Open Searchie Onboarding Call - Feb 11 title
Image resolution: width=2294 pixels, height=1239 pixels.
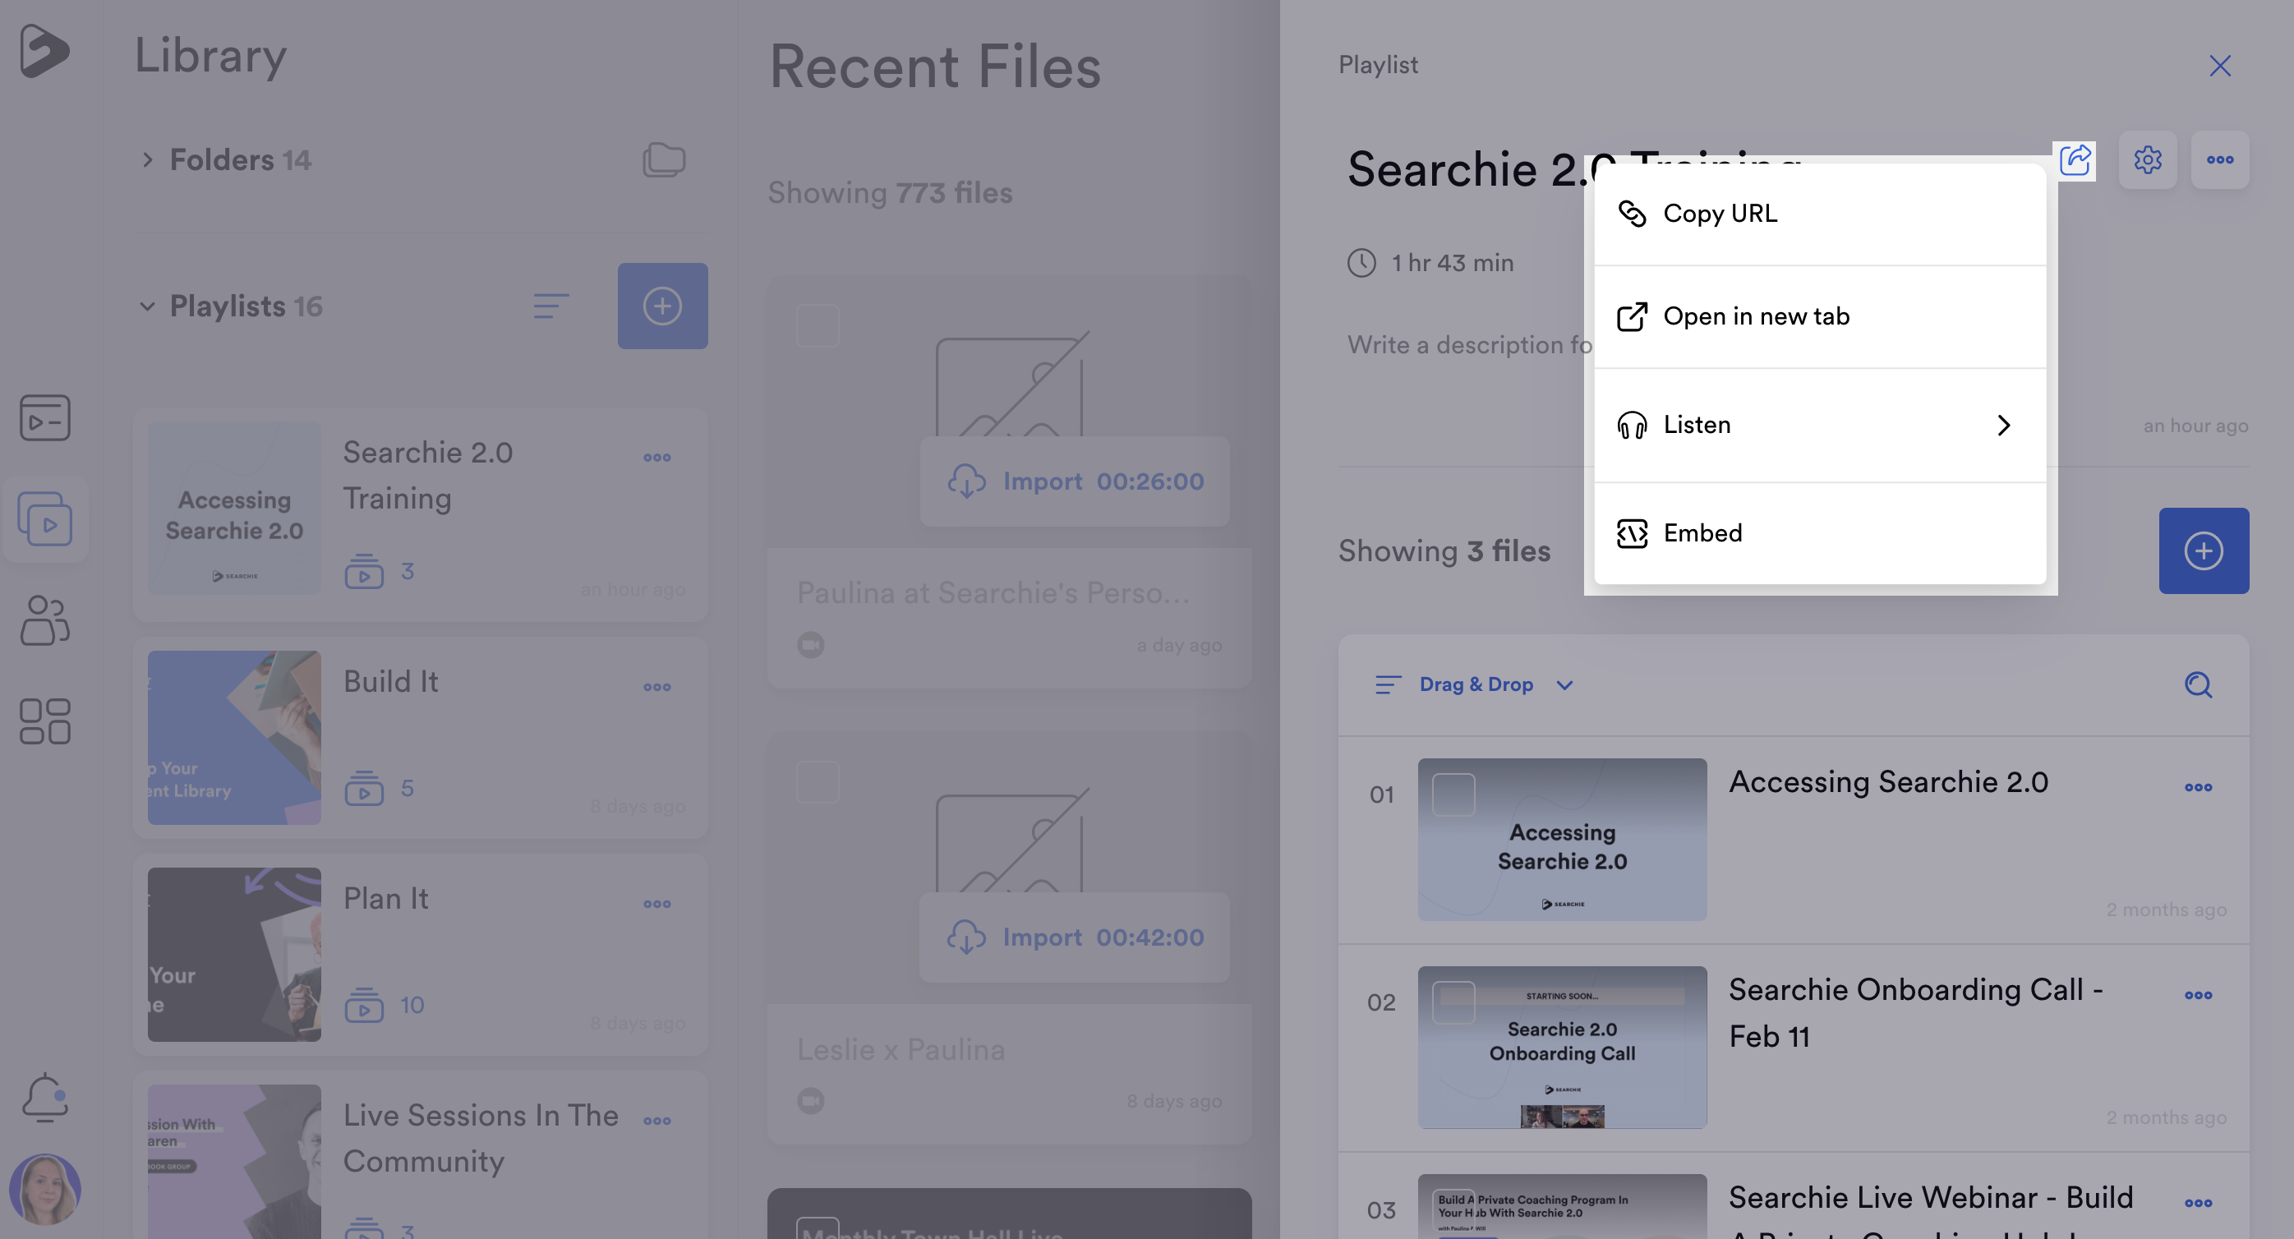click(x=1915, y=1013)
